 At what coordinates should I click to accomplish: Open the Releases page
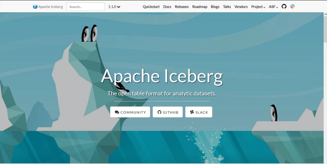click(x=182, y=7)
